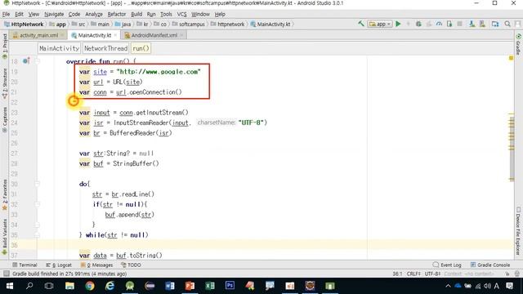Toggle the Favorites tool window sidebar
The height and width of the screenshot is (294, 523).
(x=5, y=194)
